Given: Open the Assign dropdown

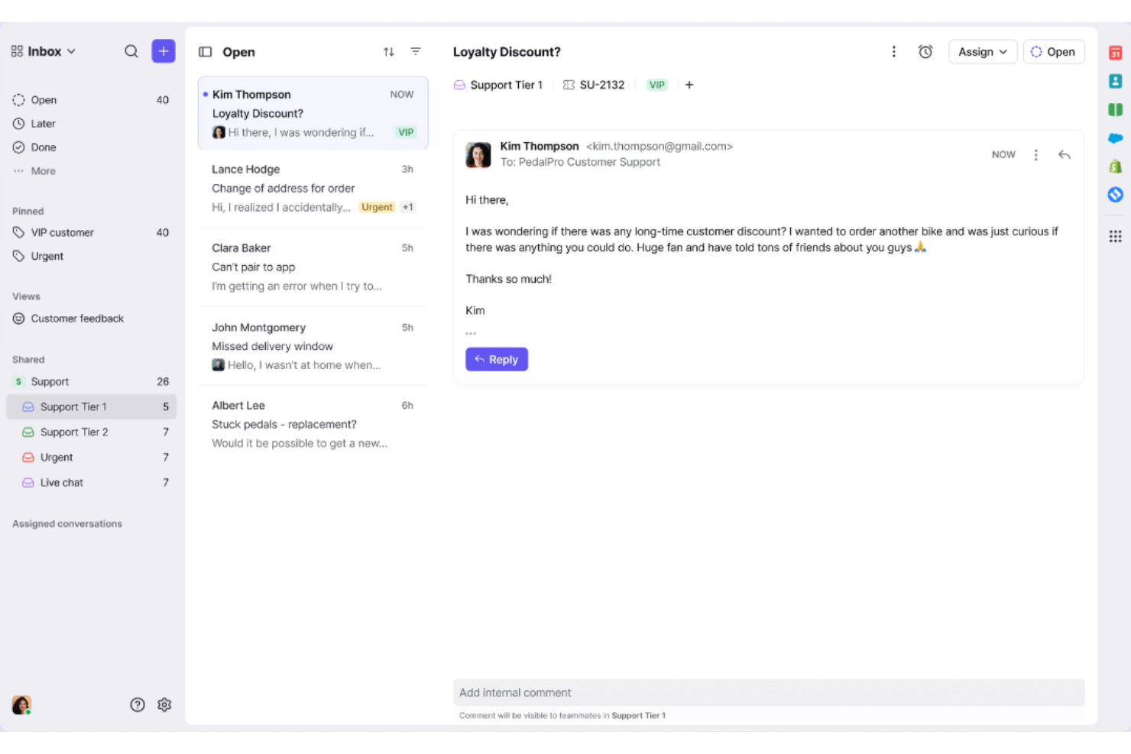Looking at the screenshot, I should [983, 51].
